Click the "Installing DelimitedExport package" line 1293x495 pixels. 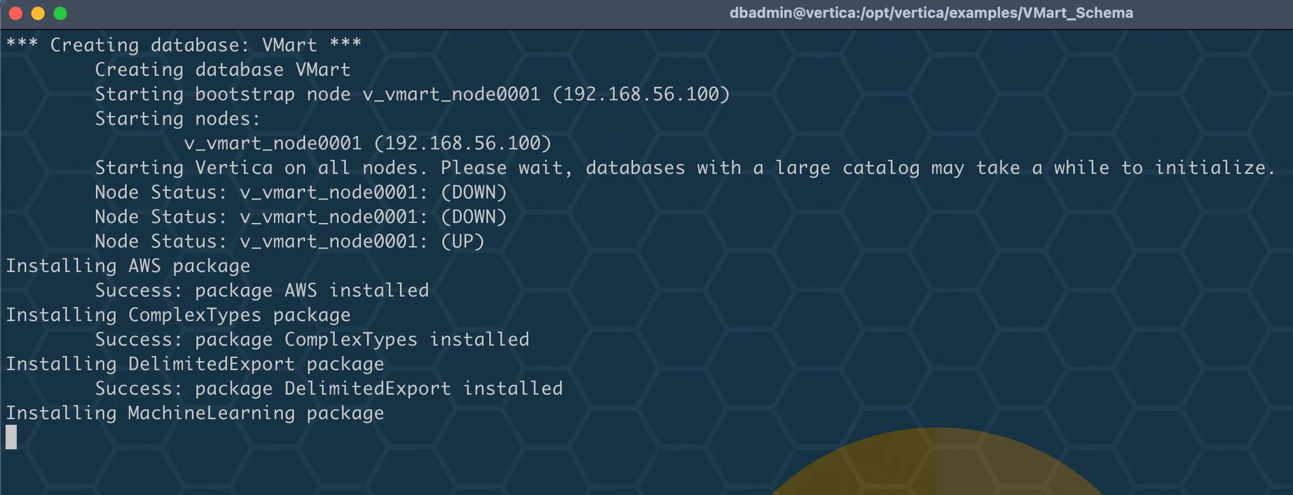tap(195, 364)
